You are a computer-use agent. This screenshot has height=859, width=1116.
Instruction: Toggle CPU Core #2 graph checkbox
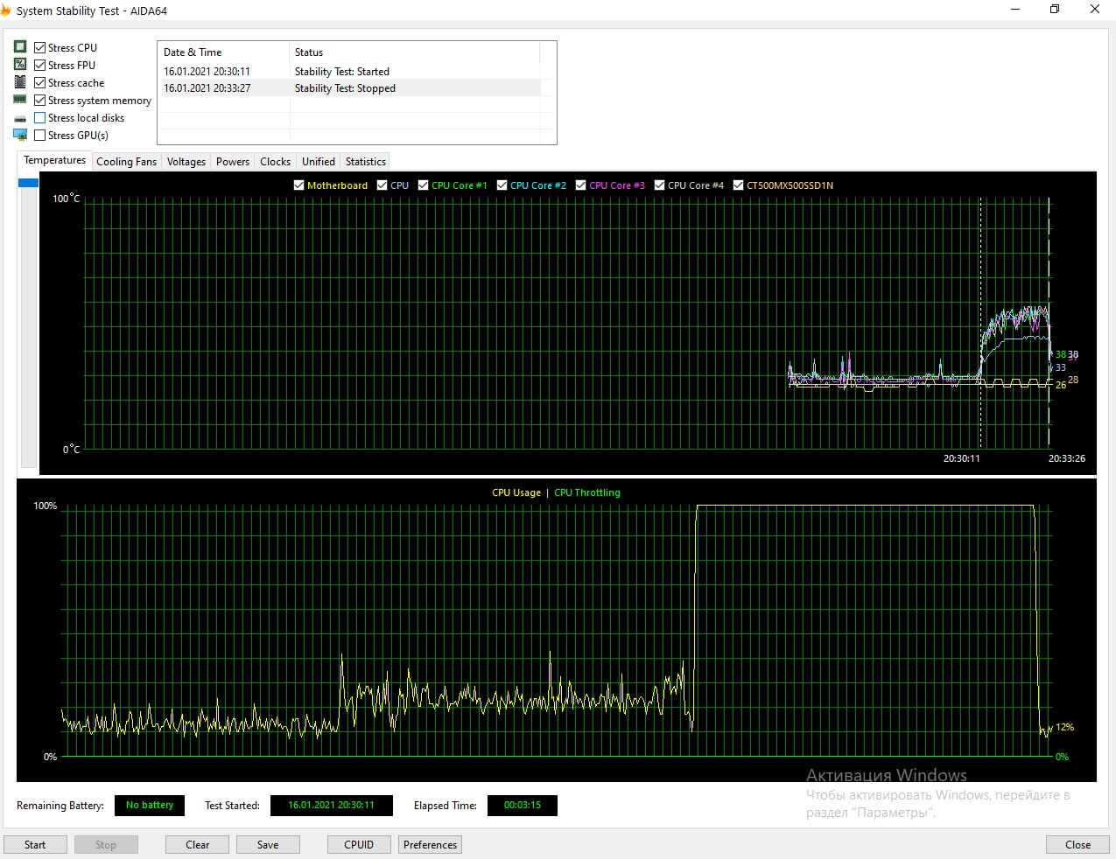(x=502, y=185)
